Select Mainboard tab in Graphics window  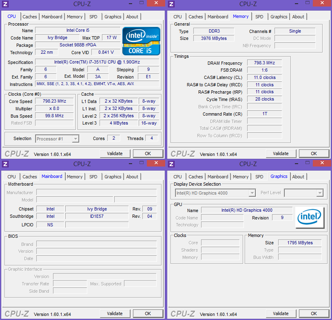[218, 177]
